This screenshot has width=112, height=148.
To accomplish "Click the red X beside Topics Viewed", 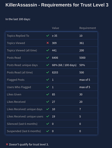I will click(48, 43).
